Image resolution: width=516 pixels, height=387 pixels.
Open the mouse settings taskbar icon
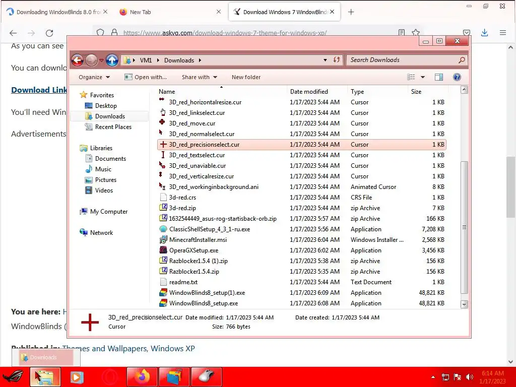click(206, 377)
